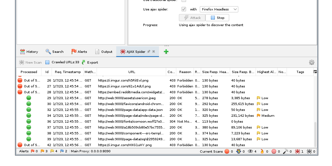Switch to the Output tab
This screenshot has width=332, height=166.
point(103,52)
